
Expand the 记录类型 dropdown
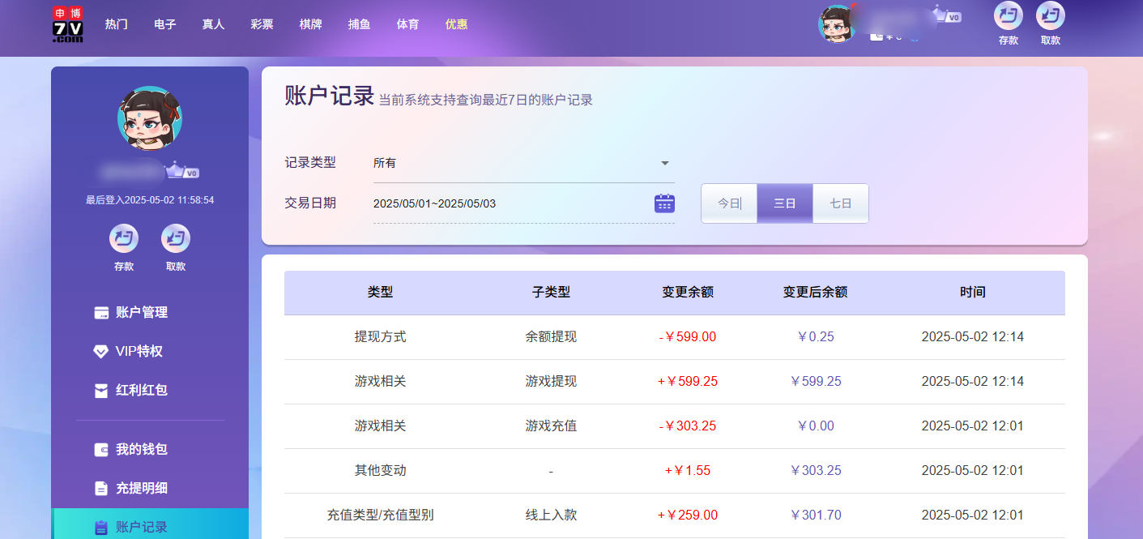tap(522, 162)
